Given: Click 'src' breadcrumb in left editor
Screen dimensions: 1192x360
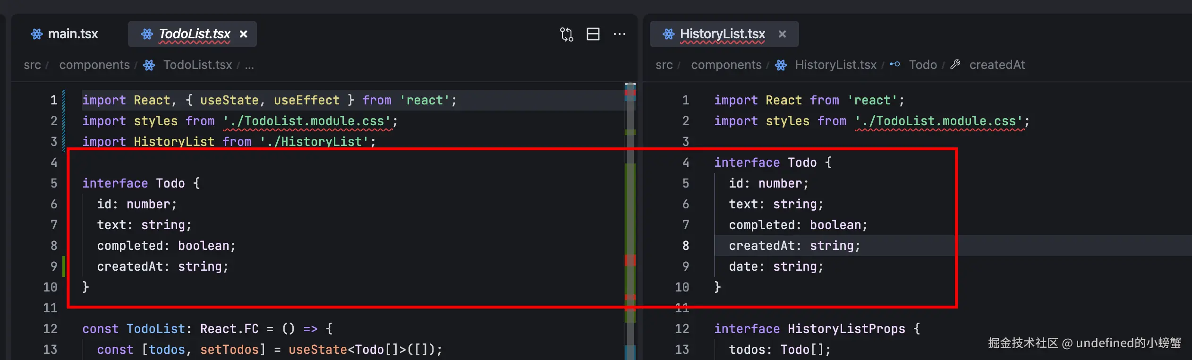Looking at the screenshot, I should [32, 65].
